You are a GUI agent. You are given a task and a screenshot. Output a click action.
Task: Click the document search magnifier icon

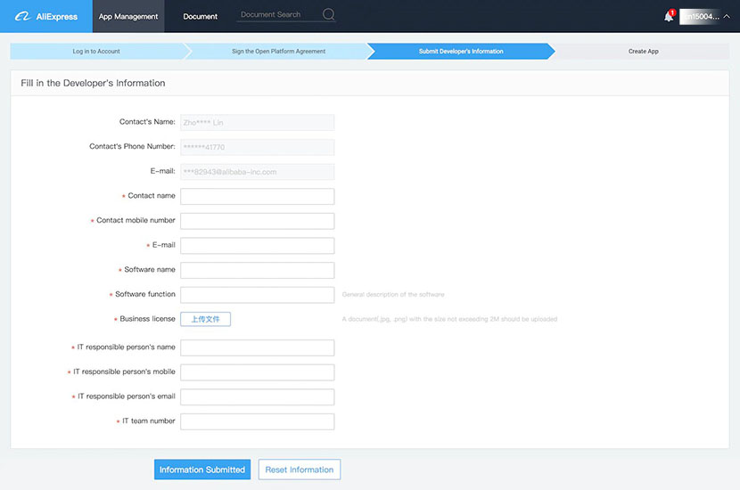(x=328, y=14)
